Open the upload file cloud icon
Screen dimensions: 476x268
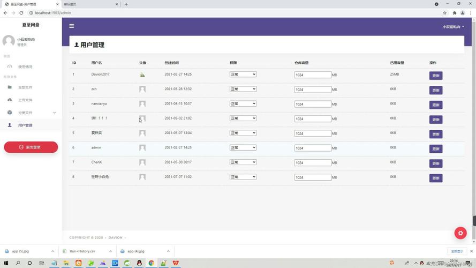[x=10, y=100]
